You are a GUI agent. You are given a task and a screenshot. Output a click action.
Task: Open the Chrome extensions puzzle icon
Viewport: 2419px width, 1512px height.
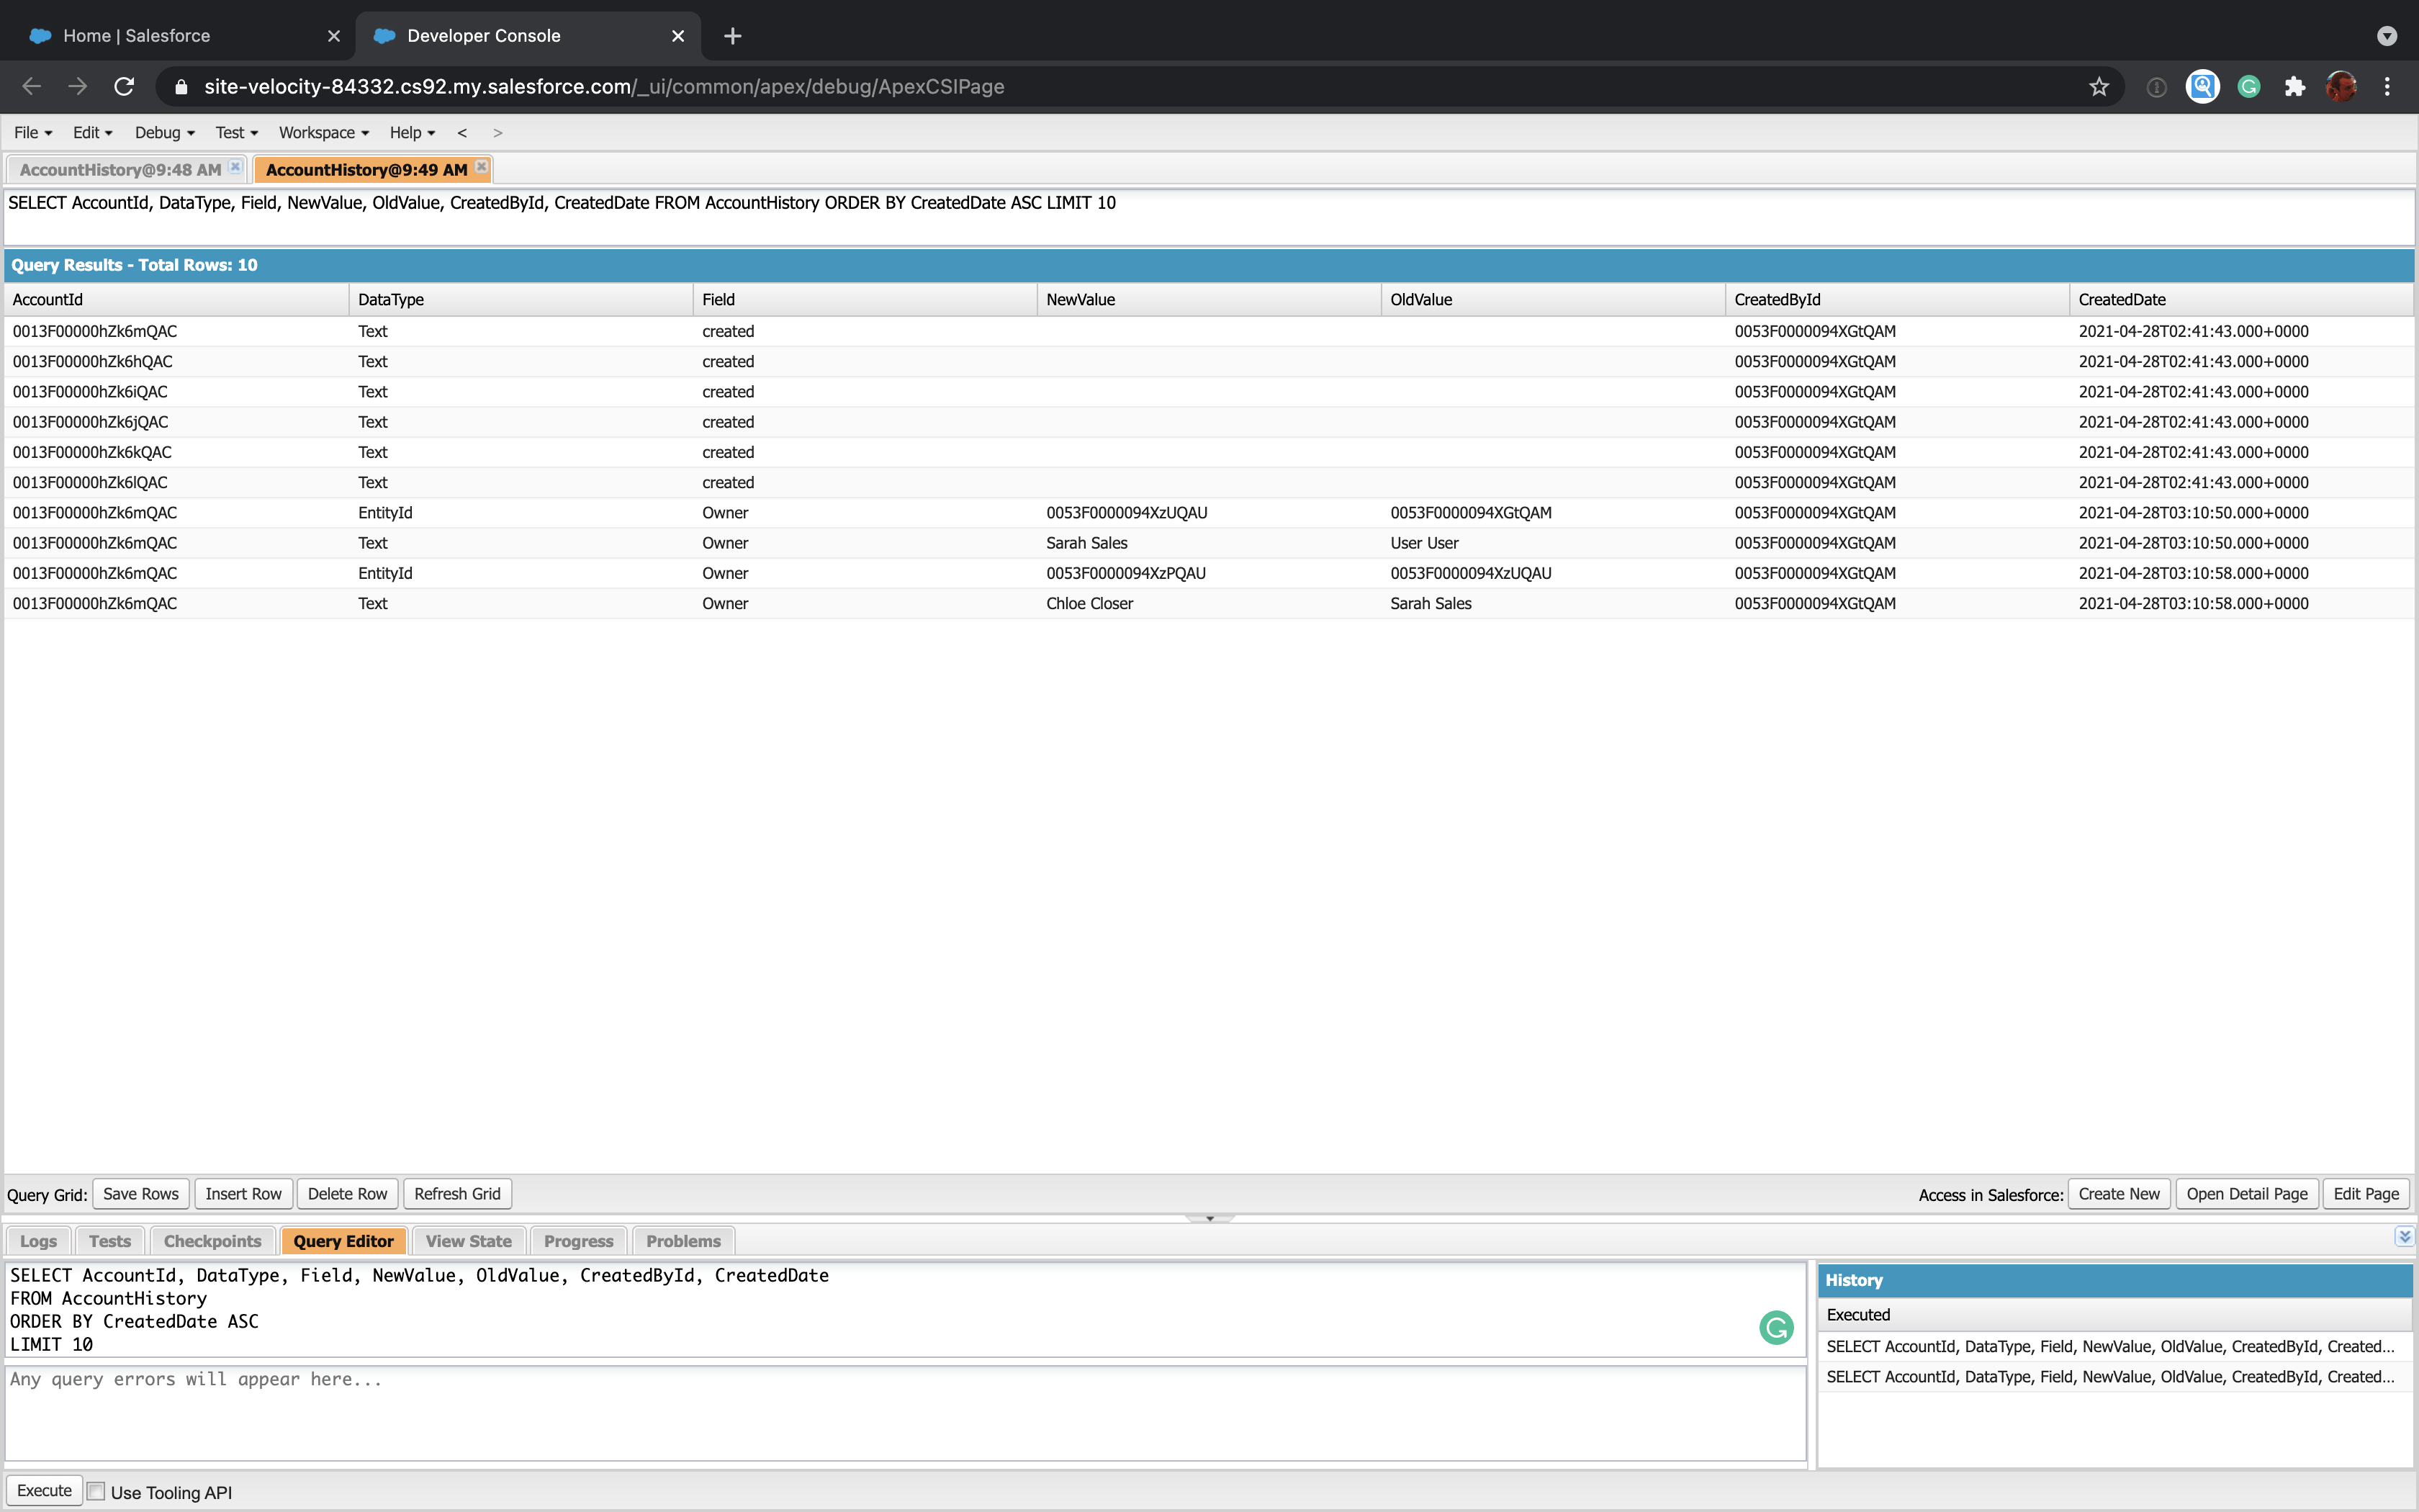[x=2294, y=86]
